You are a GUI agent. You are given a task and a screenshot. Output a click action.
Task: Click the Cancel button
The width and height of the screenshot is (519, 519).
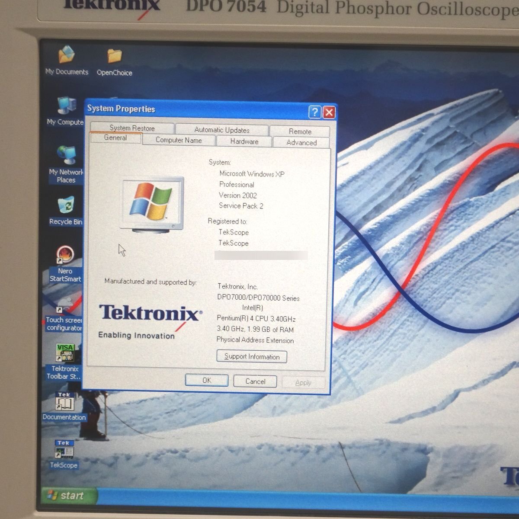(x=255, y=381)
